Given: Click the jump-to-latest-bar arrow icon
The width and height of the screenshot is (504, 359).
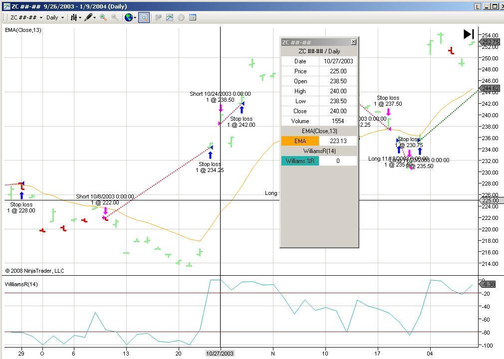Looking at the screenshot, I should pyautogui.click(x=469, y=34).
